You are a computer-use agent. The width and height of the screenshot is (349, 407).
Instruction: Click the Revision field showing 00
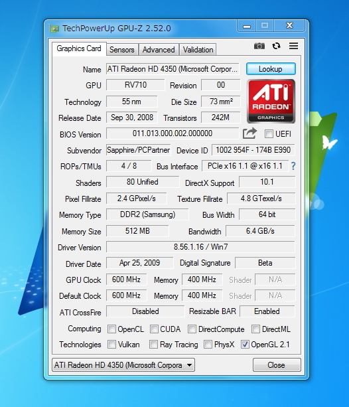[221, 85]
